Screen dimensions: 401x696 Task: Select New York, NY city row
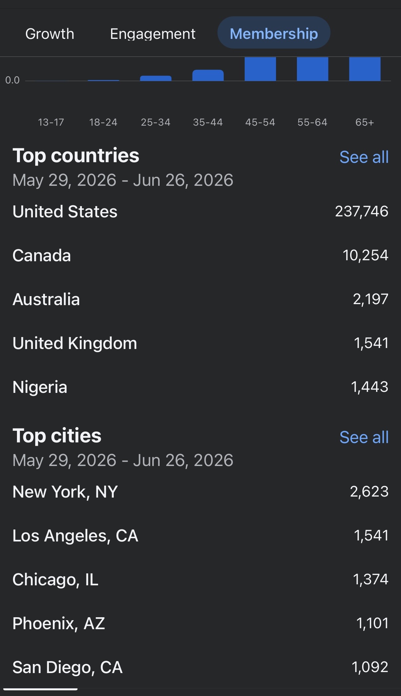200,492
